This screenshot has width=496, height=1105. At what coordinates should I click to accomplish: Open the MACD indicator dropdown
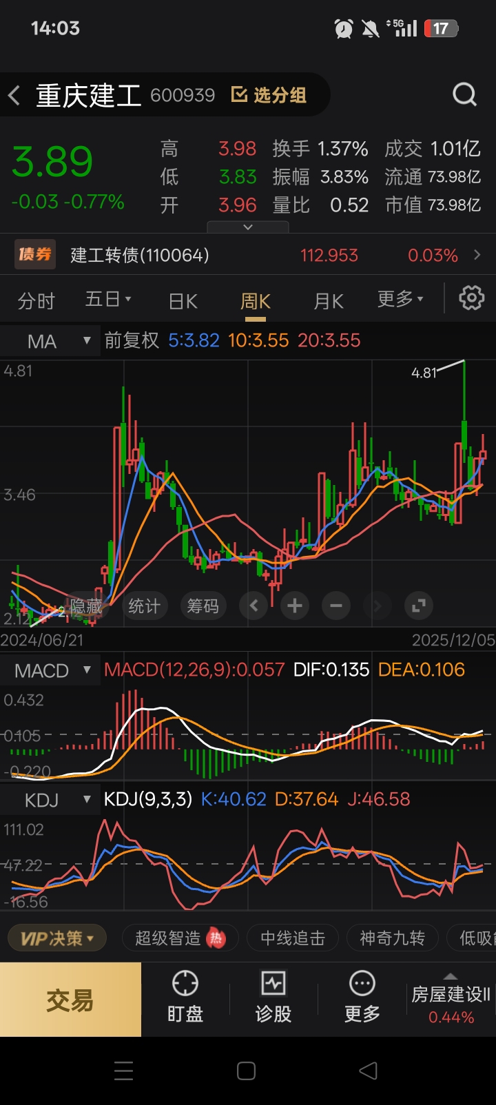pos(49,670)
